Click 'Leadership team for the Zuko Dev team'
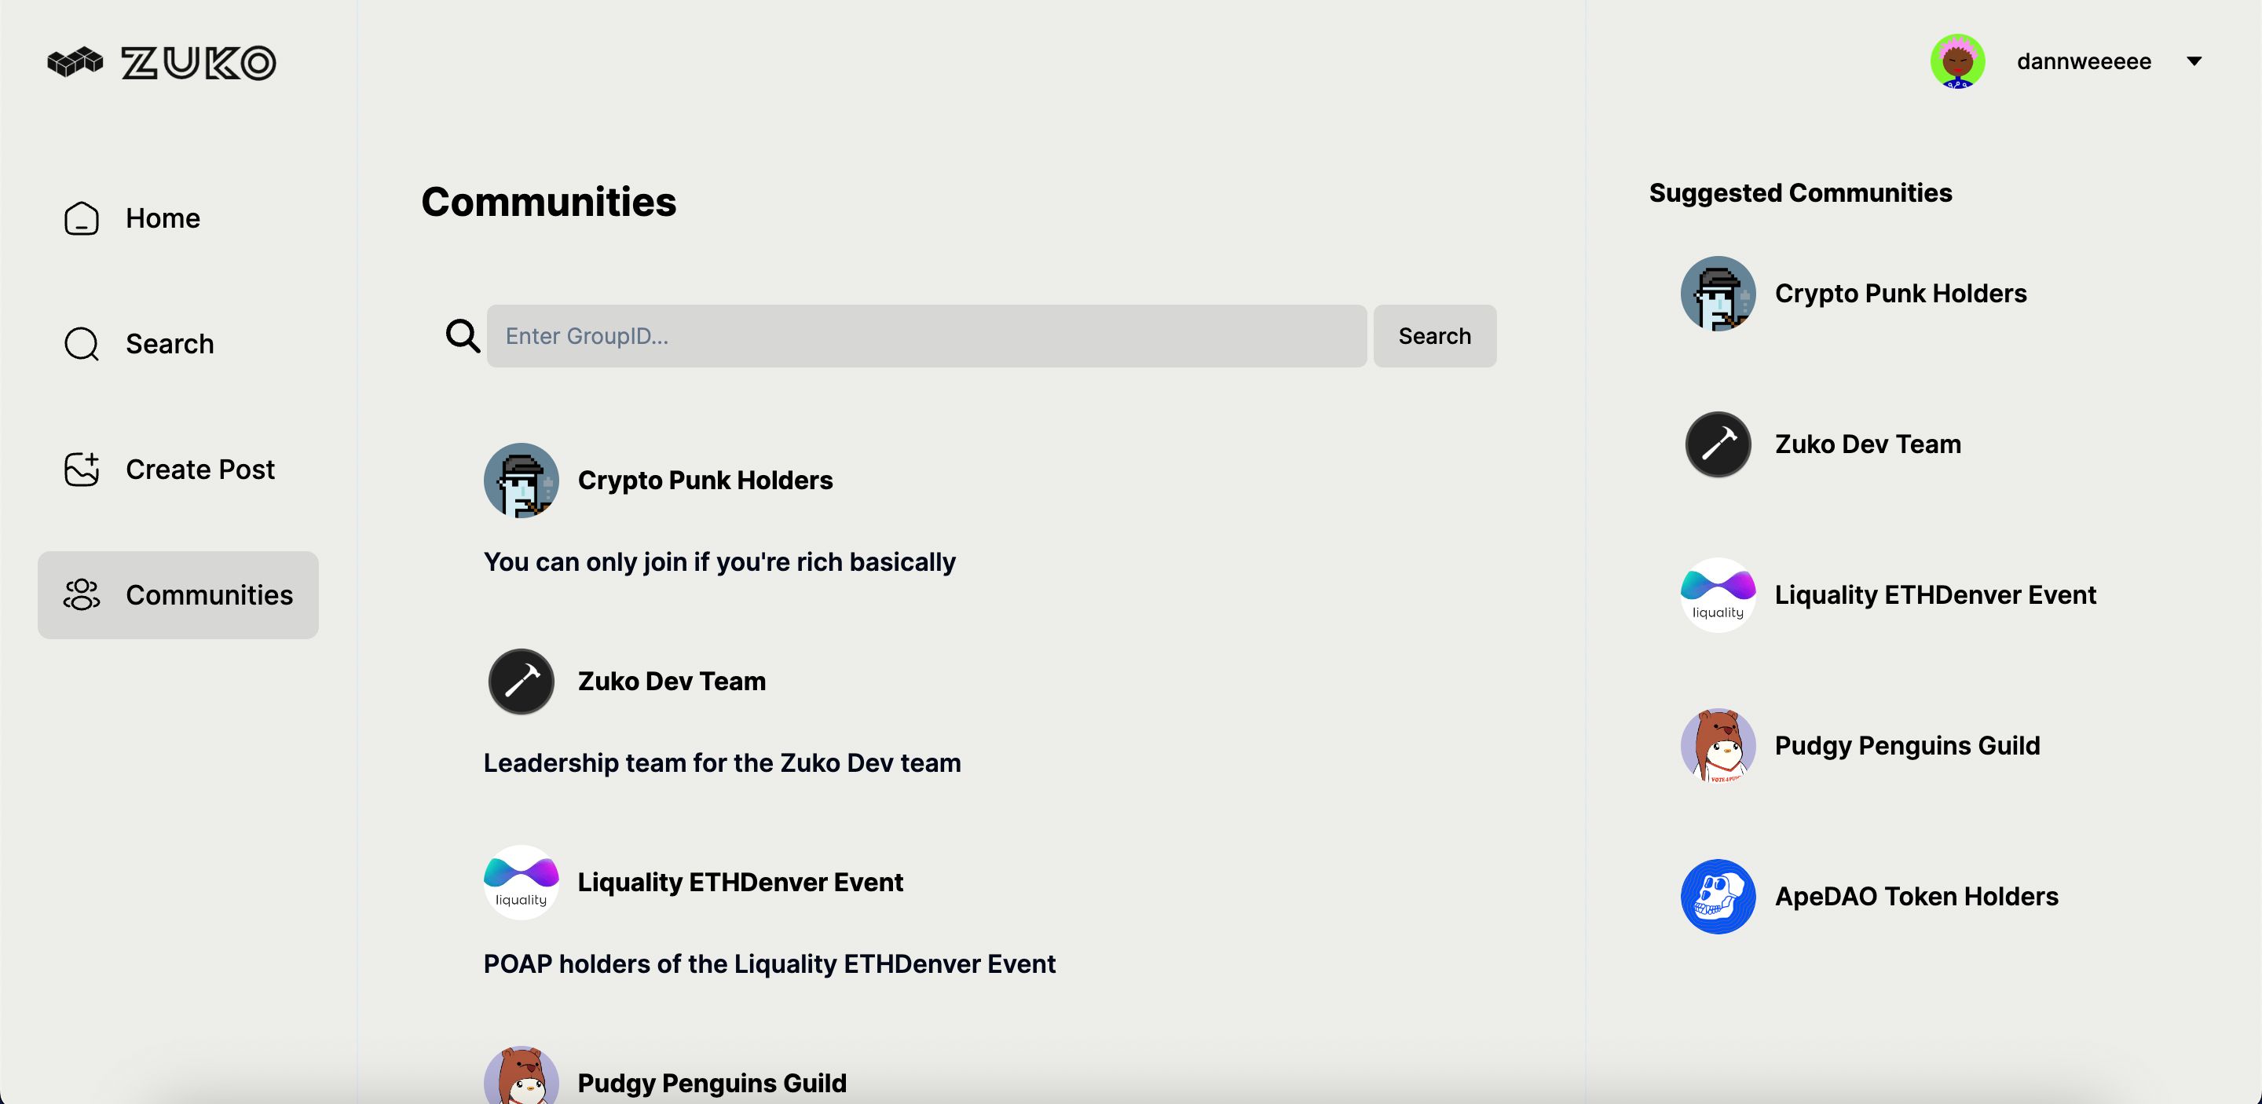This screenshot has width=2262, height=1104. (x=722, y=763)
